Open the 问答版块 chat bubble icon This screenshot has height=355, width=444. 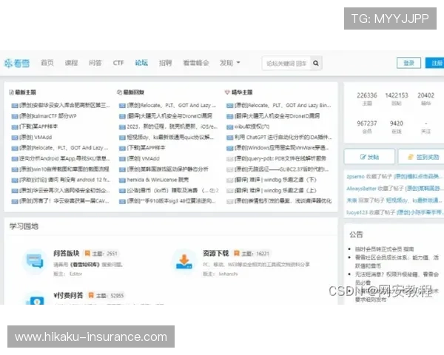35,261
